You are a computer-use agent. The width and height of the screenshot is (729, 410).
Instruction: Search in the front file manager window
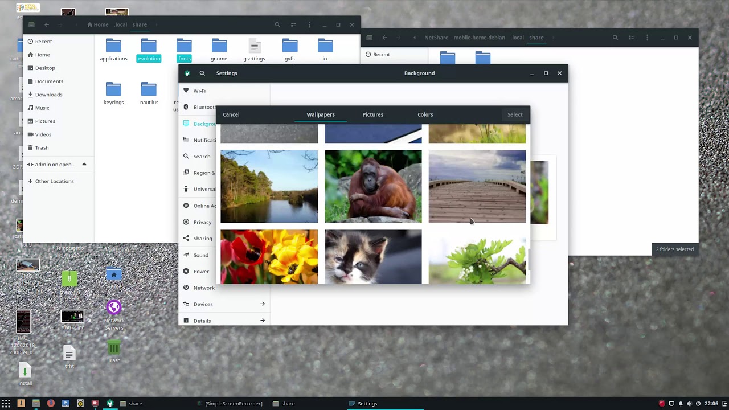277,24
